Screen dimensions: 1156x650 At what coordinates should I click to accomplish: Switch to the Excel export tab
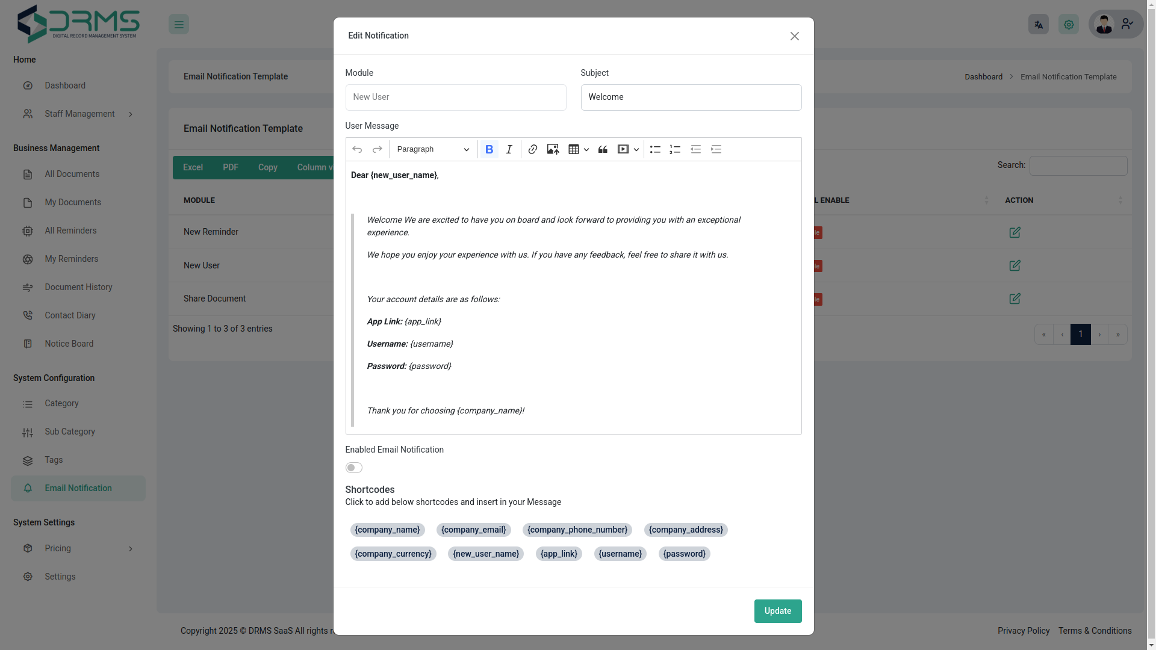coord(192,167)
